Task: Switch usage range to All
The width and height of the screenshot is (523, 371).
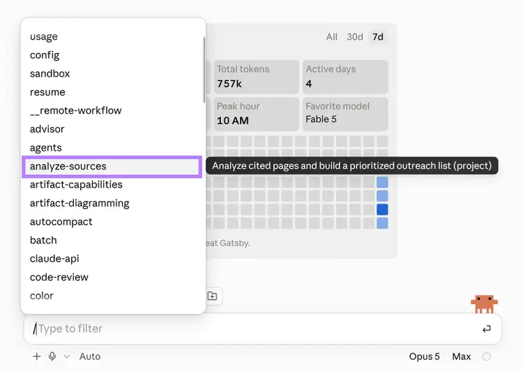Action: [331, 37]
